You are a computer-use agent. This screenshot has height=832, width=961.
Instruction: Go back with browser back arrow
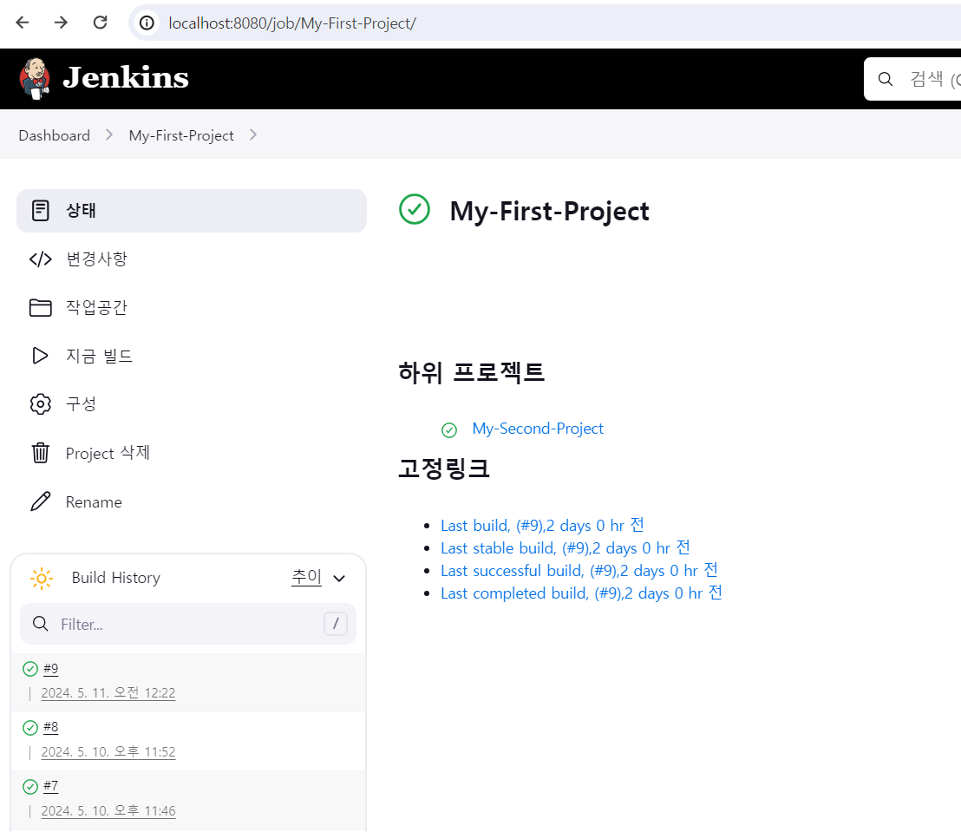click(23, 23)
